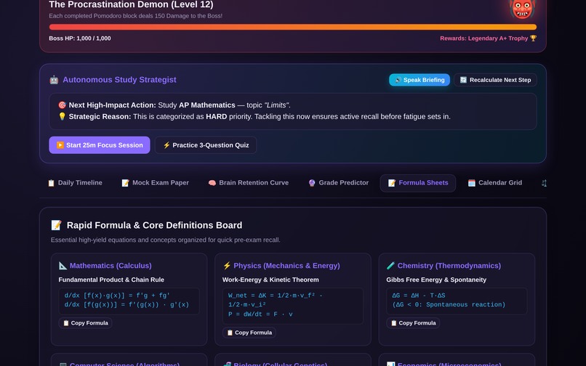Open the Brain Retention Curve tab
The height and width of the screenshot is (366, 586).
coord(249,183)
